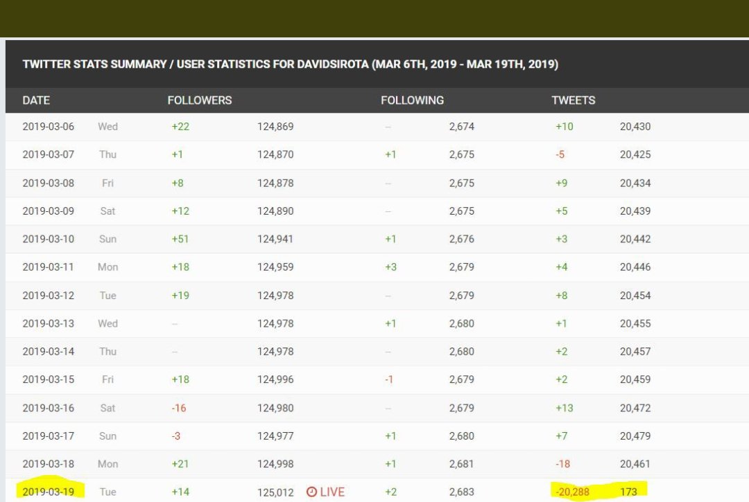Viewport: 749px width, 502px height.
Task: Select date 2019-03-06
Action: click(x=49, y=126)
